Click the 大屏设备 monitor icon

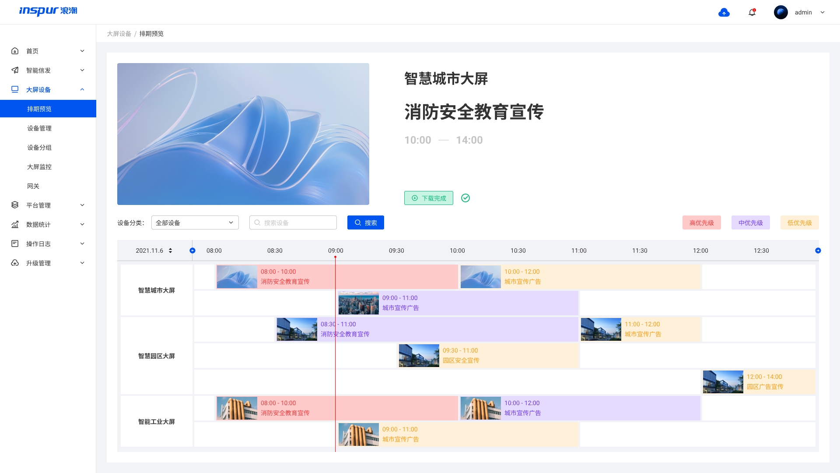click(15, 89)
